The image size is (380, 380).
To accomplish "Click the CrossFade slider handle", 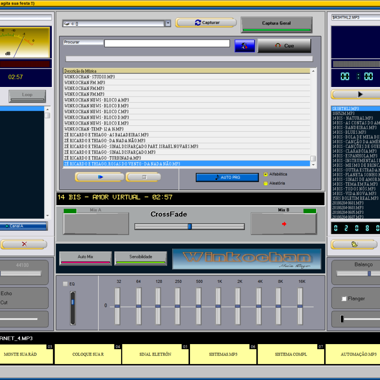I will pyautogui.click(x=190, y=227).
